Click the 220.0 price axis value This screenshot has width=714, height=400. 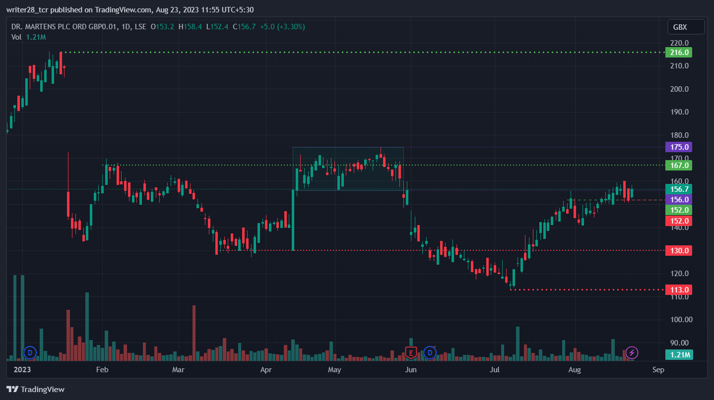(x=679, y=43)
